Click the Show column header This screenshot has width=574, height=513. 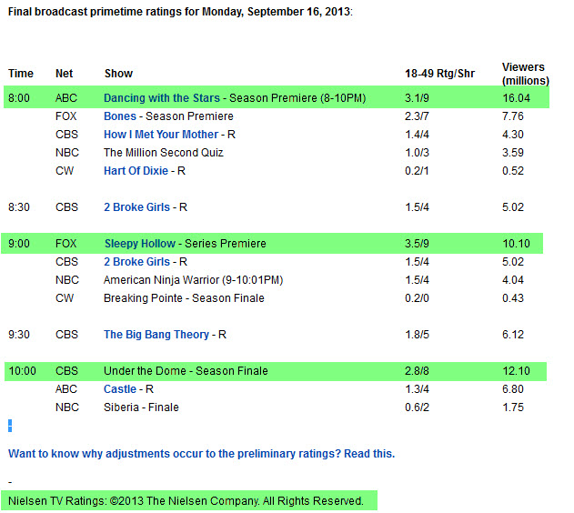pos(118,74)
